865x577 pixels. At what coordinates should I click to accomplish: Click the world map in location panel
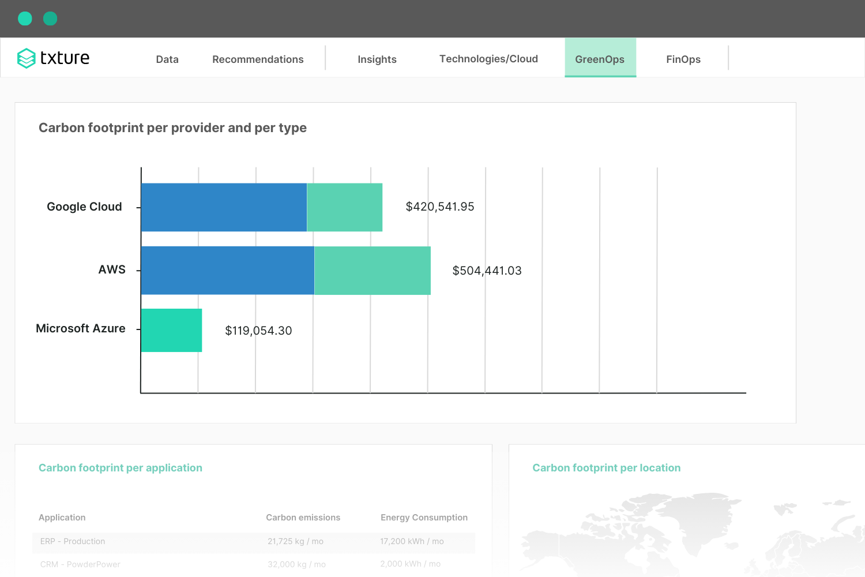[692, 534]
